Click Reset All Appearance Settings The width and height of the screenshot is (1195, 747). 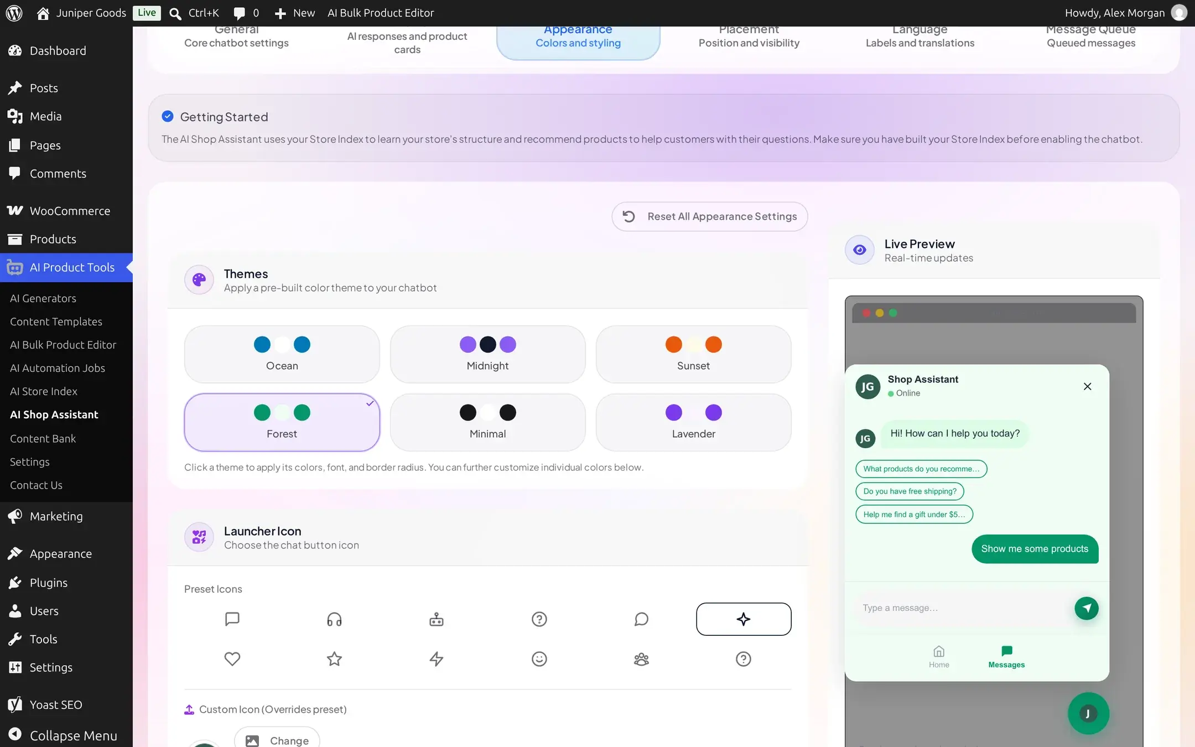(710, 216)
